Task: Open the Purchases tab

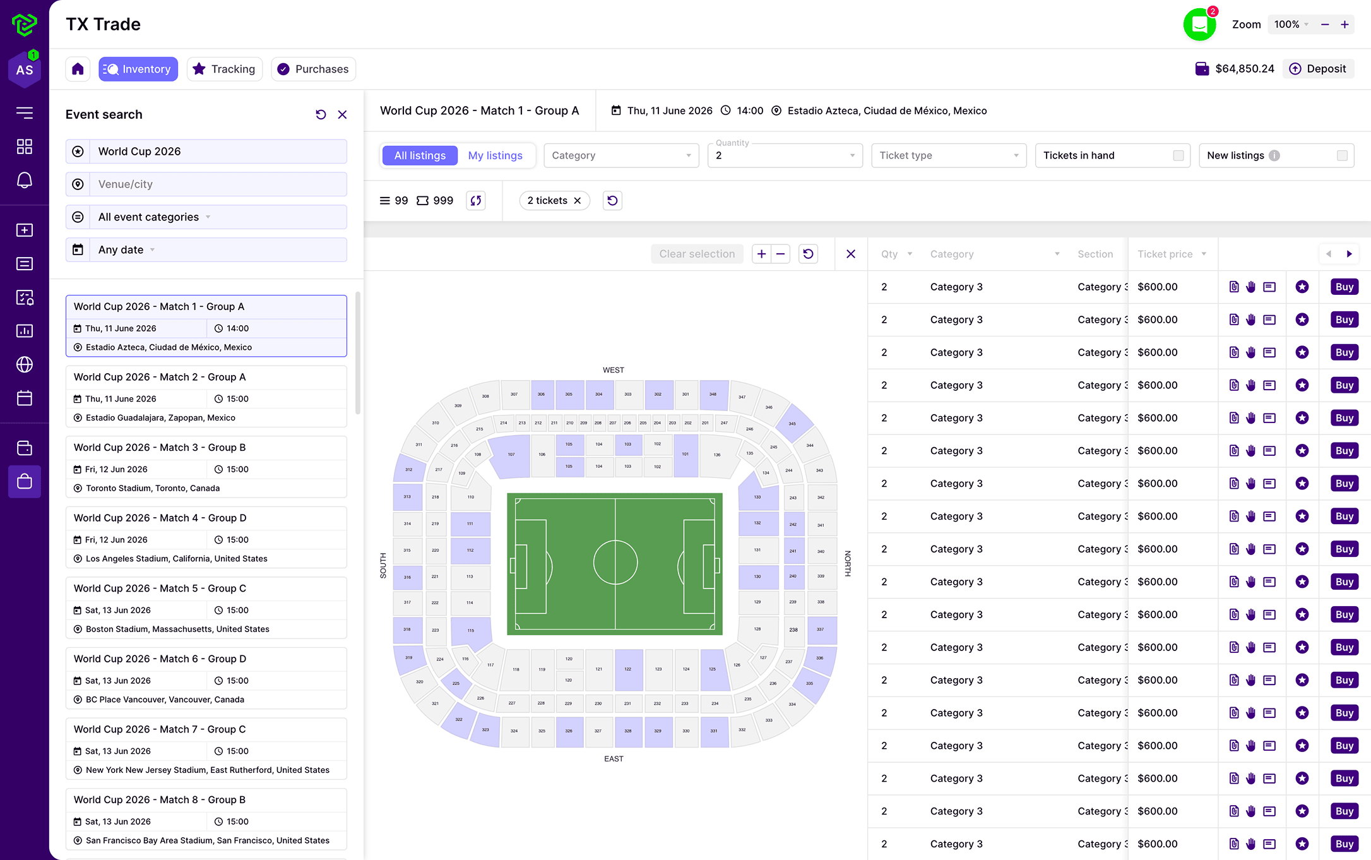Action: (313, 69)
